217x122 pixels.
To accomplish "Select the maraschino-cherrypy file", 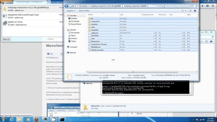I will (143, 44).
